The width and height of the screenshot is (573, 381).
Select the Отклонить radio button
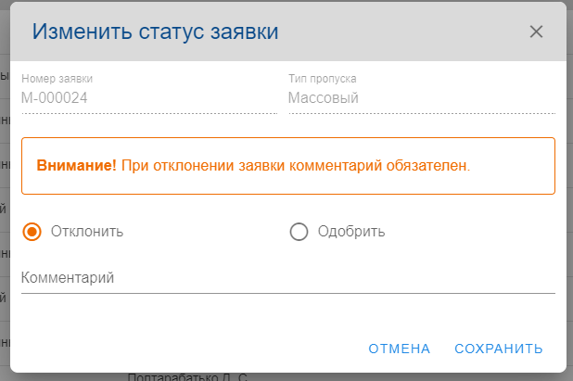(32, 232)
